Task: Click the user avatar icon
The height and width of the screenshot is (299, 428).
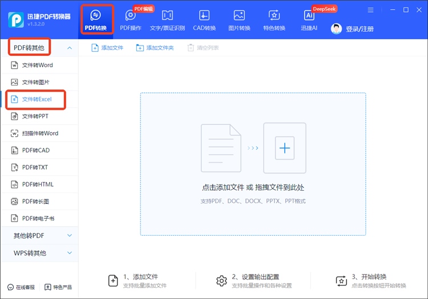Action: coord(336,28)
